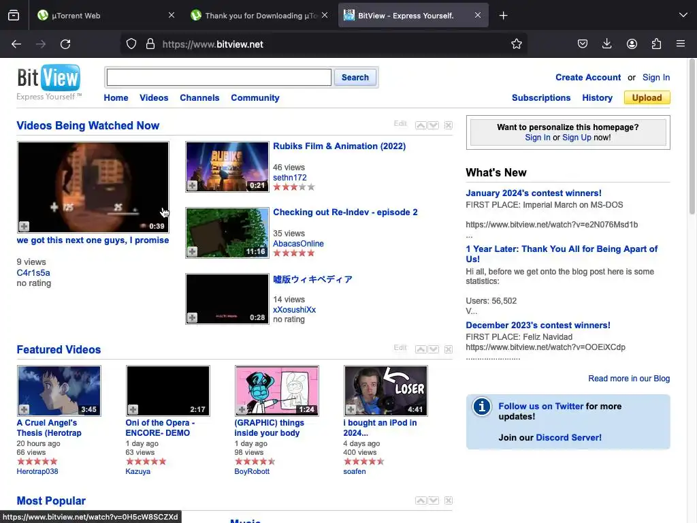Screen dimensions: 697x523
Task: Click the Twitter info icon
Action: tap(481, 407)
